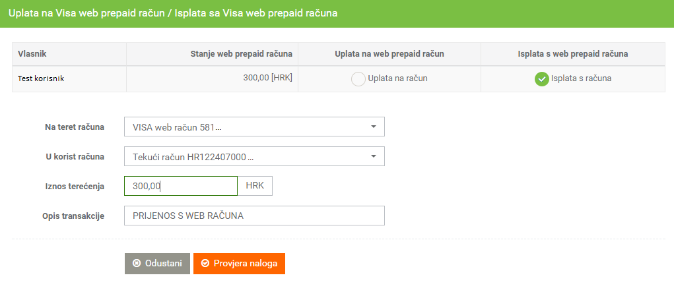Click the VISA web račun 581 combo box
674x296 pixels.
254,127
